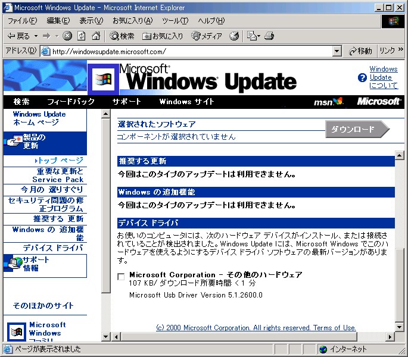The height and width of the screenshot is (357, 408).
Task: Open Windows Update ホーム ページ sidebar link
Action: pos(39,118)
